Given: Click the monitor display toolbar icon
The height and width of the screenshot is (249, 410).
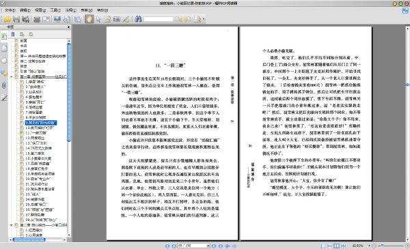Looking at the screenshot, I should click(57, 19).
